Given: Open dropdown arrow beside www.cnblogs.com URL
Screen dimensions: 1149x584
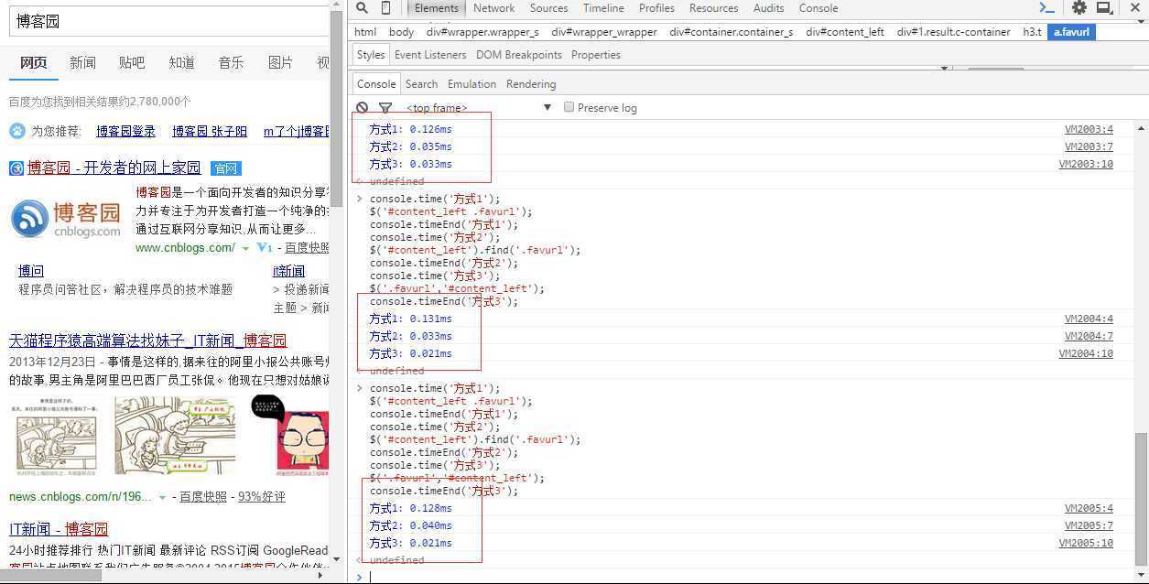Looking at the screenshot, I should 245,249.
